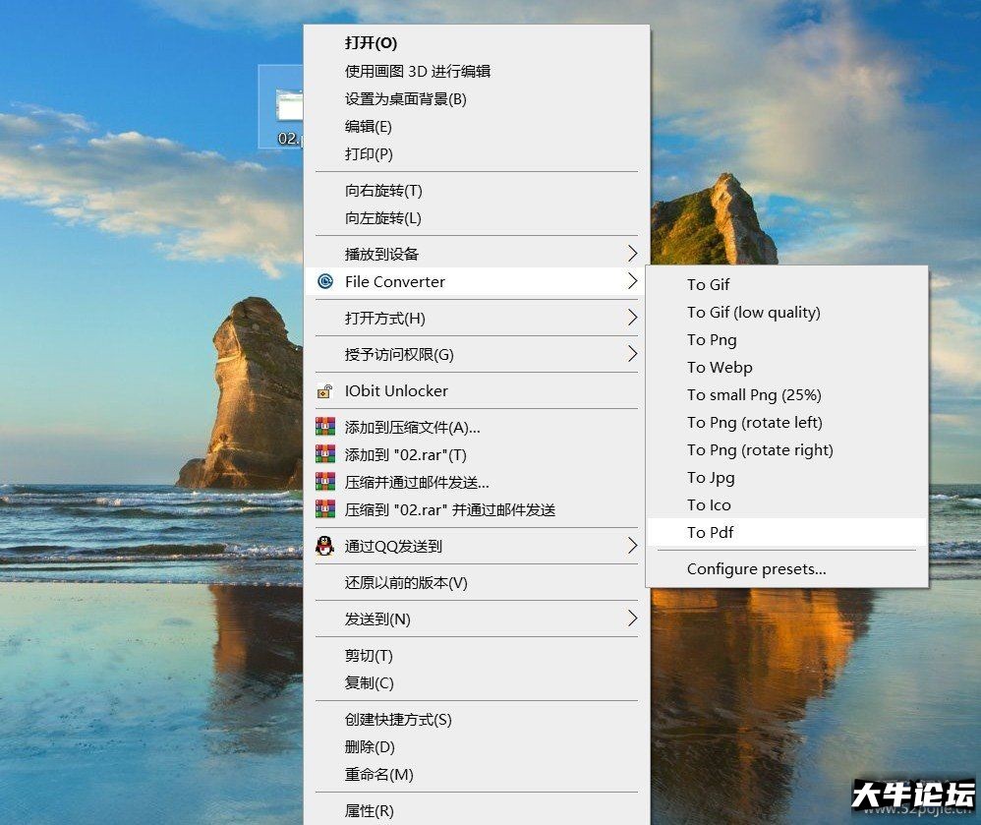
Task: Click 复制(C) to copy the file
Action: click(477, 682)
